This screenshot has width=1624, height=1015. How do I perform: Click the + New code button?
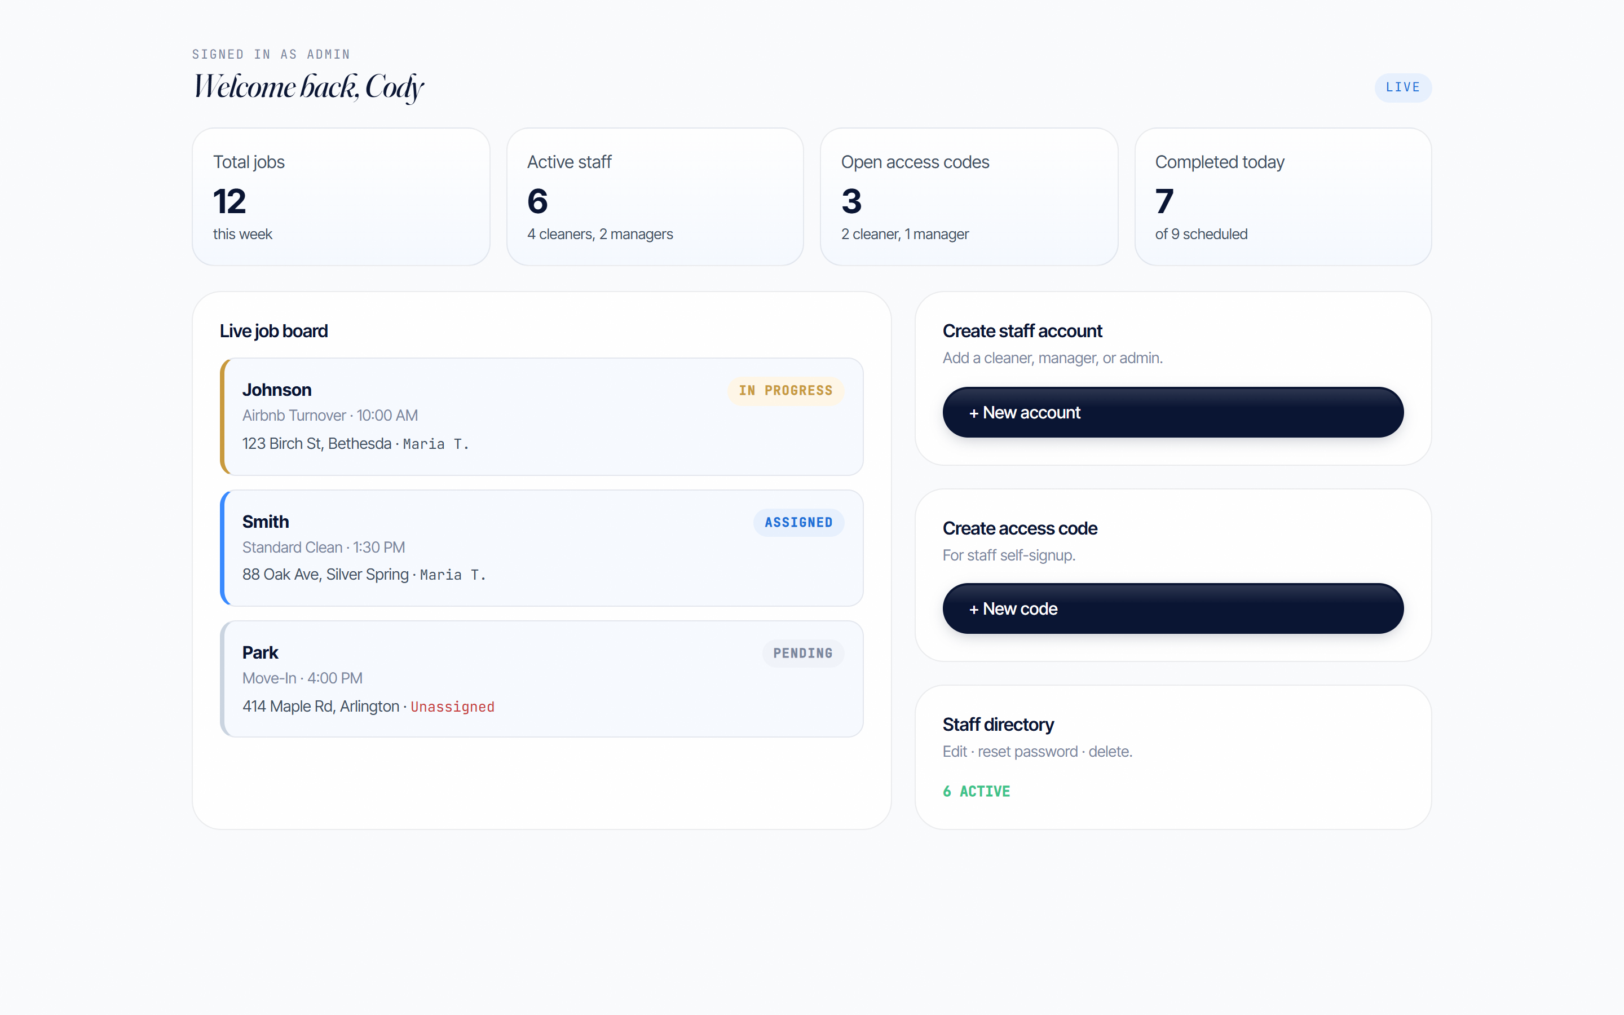[x=1172, y=608]
